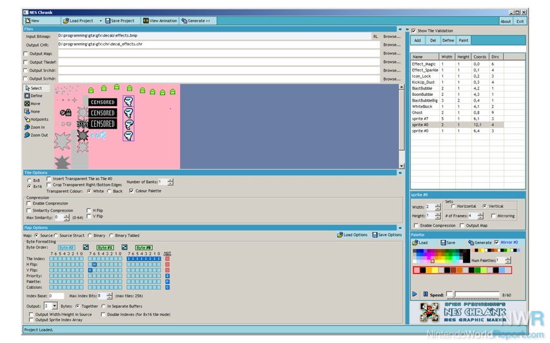Enable the Output Tiledef checkbox
Viewport: 550px width, 343px height.
pyautogui.click(x=26, y=62)
